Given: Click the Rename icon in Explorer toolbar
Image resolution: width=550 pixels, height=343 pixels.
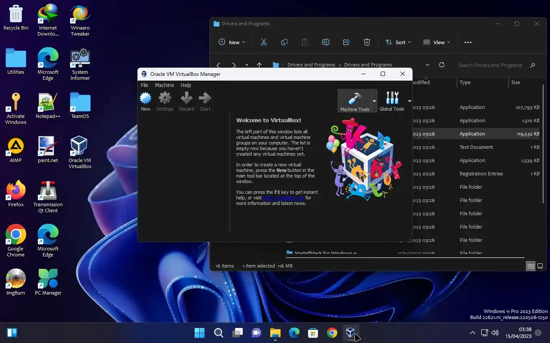Looking at the screenshot, I should coord(326,42).
